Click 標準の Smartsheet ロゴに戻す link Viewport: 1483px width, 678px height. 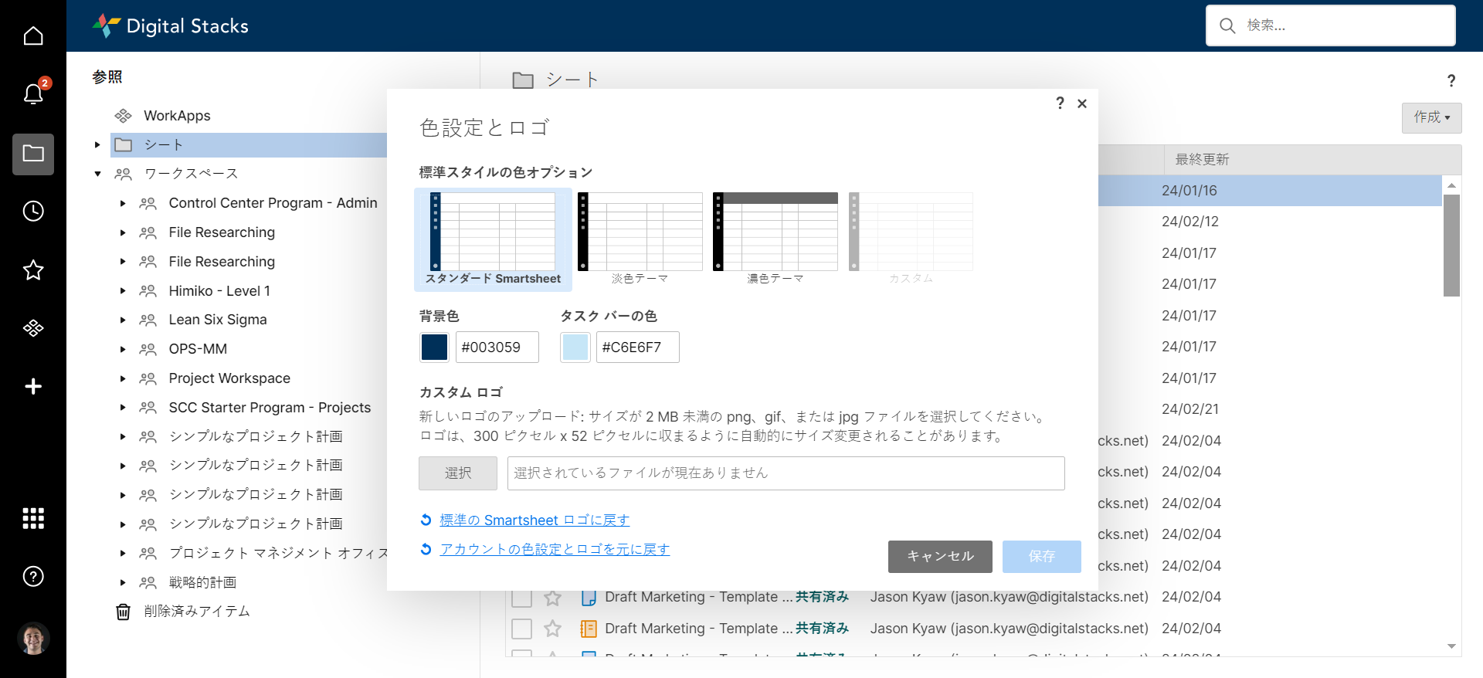(534, 520)
